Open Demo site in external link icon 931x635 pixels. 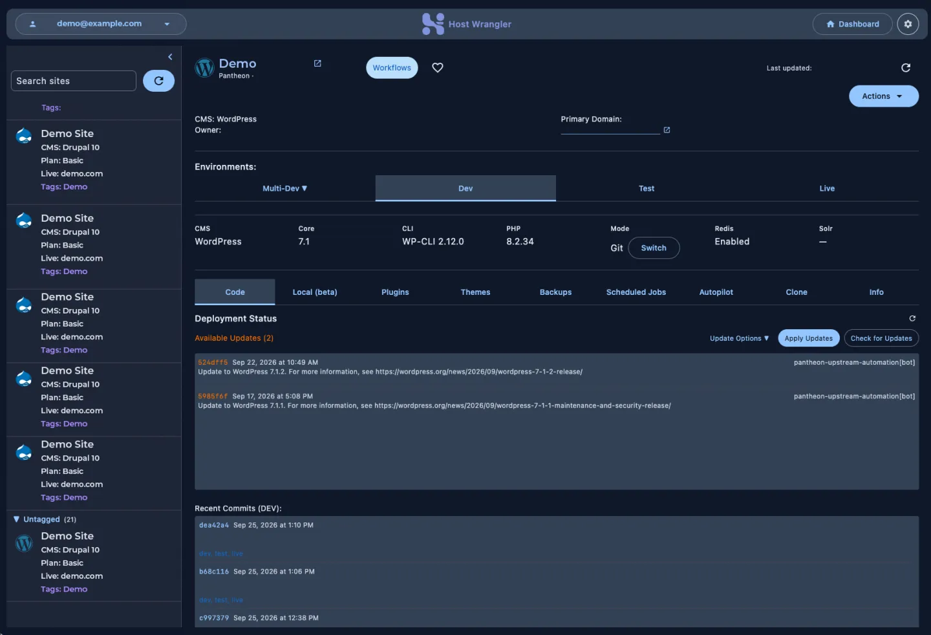317,63
